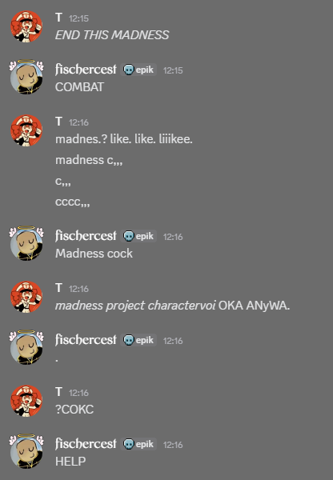This screenshot has height=480, width=333.
Task: Click the fischercest username above COMBAT
Action: click(x=86, y=70)
